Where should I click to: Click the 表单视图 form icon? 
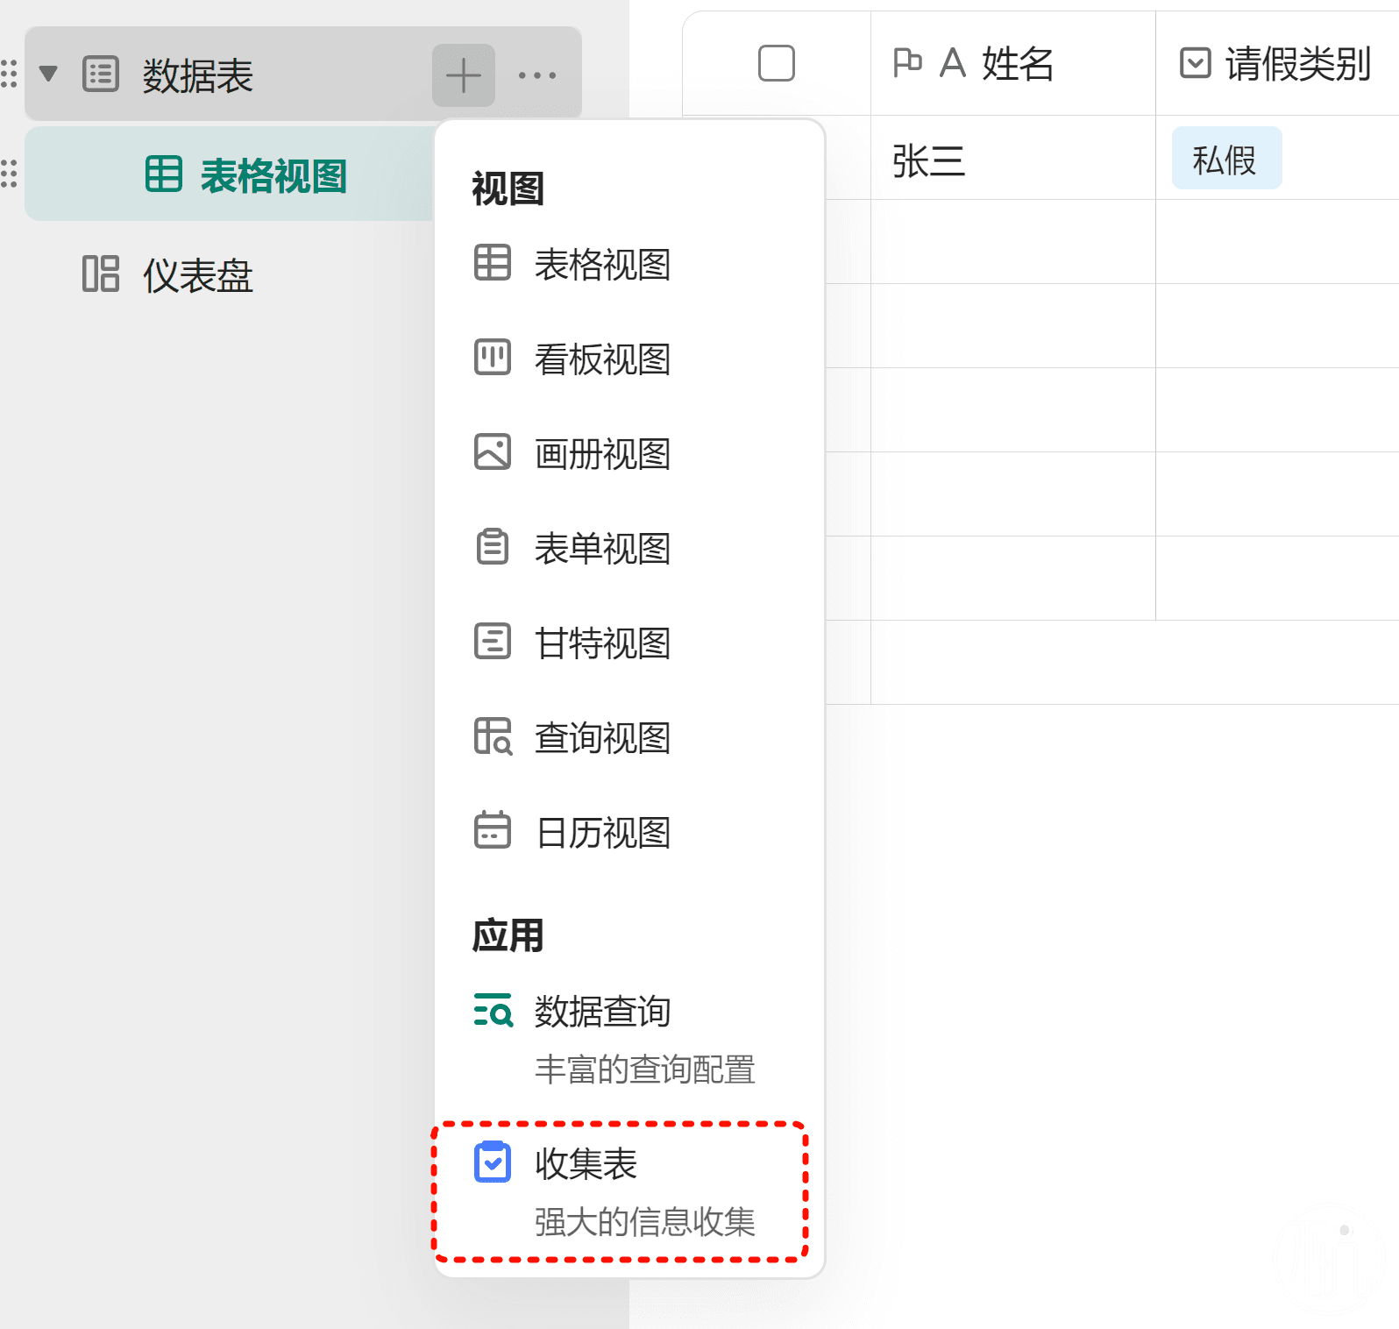tap(492, 547)
